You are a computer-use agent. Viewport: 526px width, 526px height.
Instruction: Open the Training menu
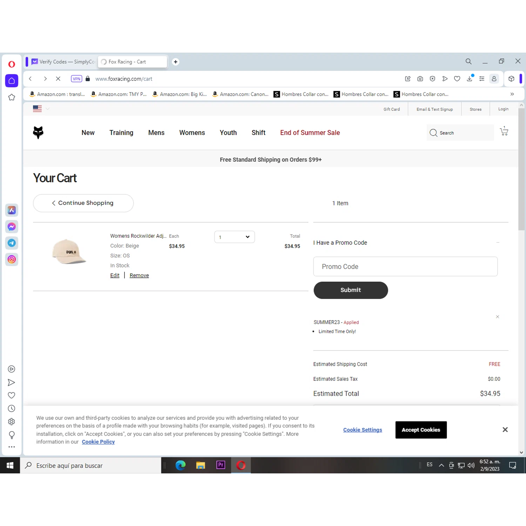pyautogui.click(x=121, y=133)
